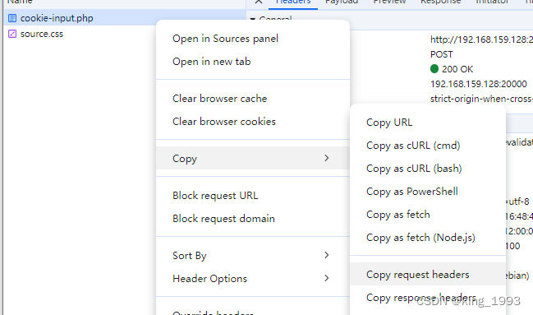Click the Name column header
Screen dimensions: 533x315
pos(20,2)
